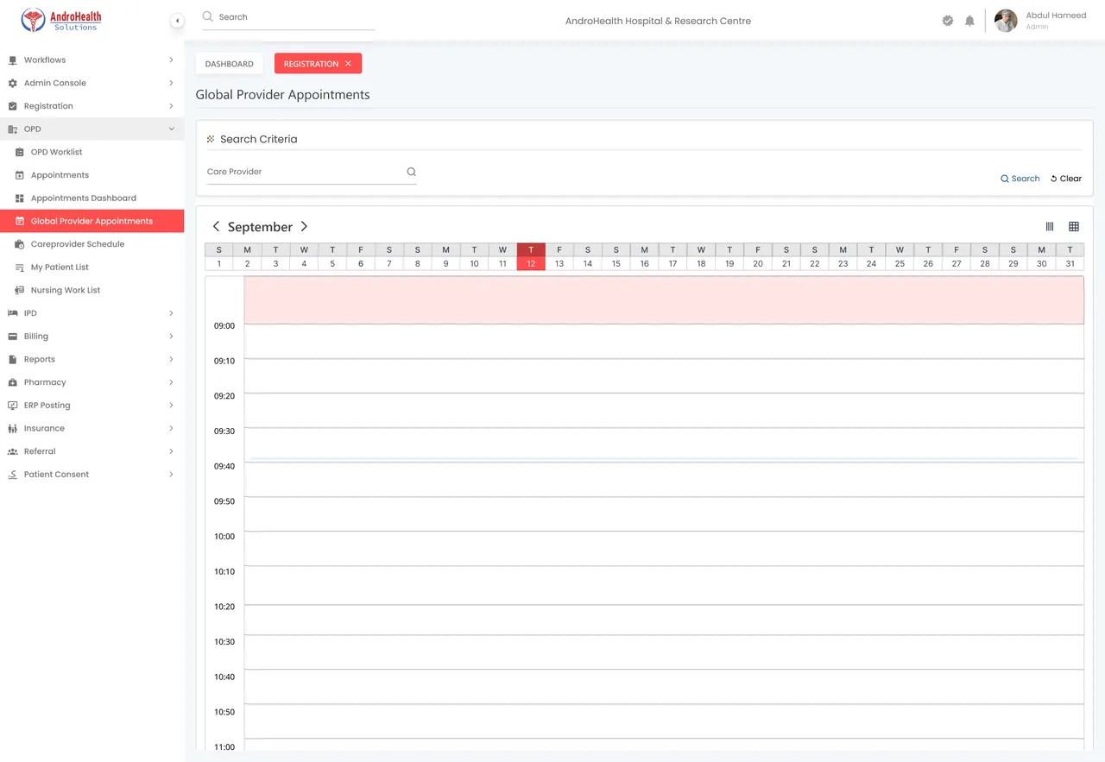Expand the Pharmacy menu chevron
The image size is (1105, 762).
(x=171, y=382)
